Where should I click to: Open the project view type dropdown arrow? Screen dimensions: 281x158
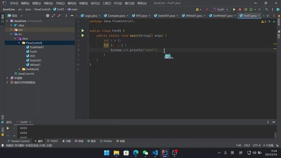point(22,16)
